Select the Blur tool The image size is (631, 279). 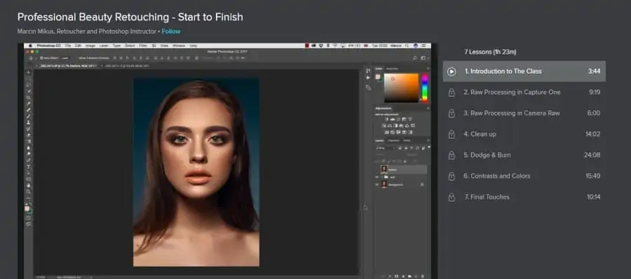(29, 148)
